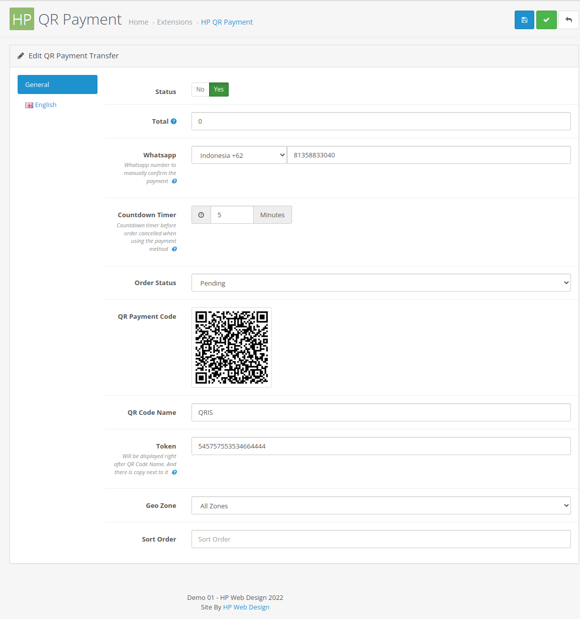Image resolution: width=580 pixels, height=619 pixels.
Task: Set Status toggle to Yes
Action: [x=219, y=90]
